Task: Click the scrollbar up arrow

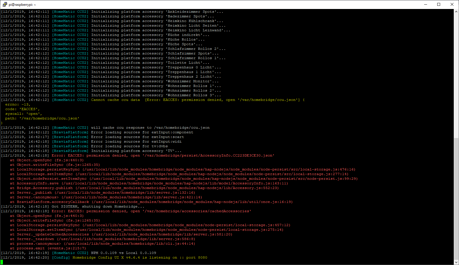Action: (456, 12)
